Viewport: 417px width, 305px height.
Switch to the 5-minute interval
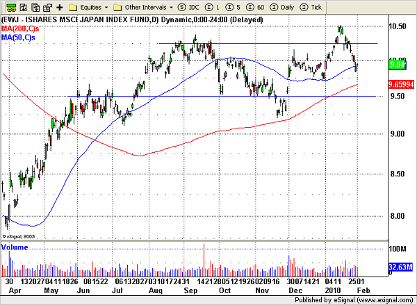tap(233, 8)
